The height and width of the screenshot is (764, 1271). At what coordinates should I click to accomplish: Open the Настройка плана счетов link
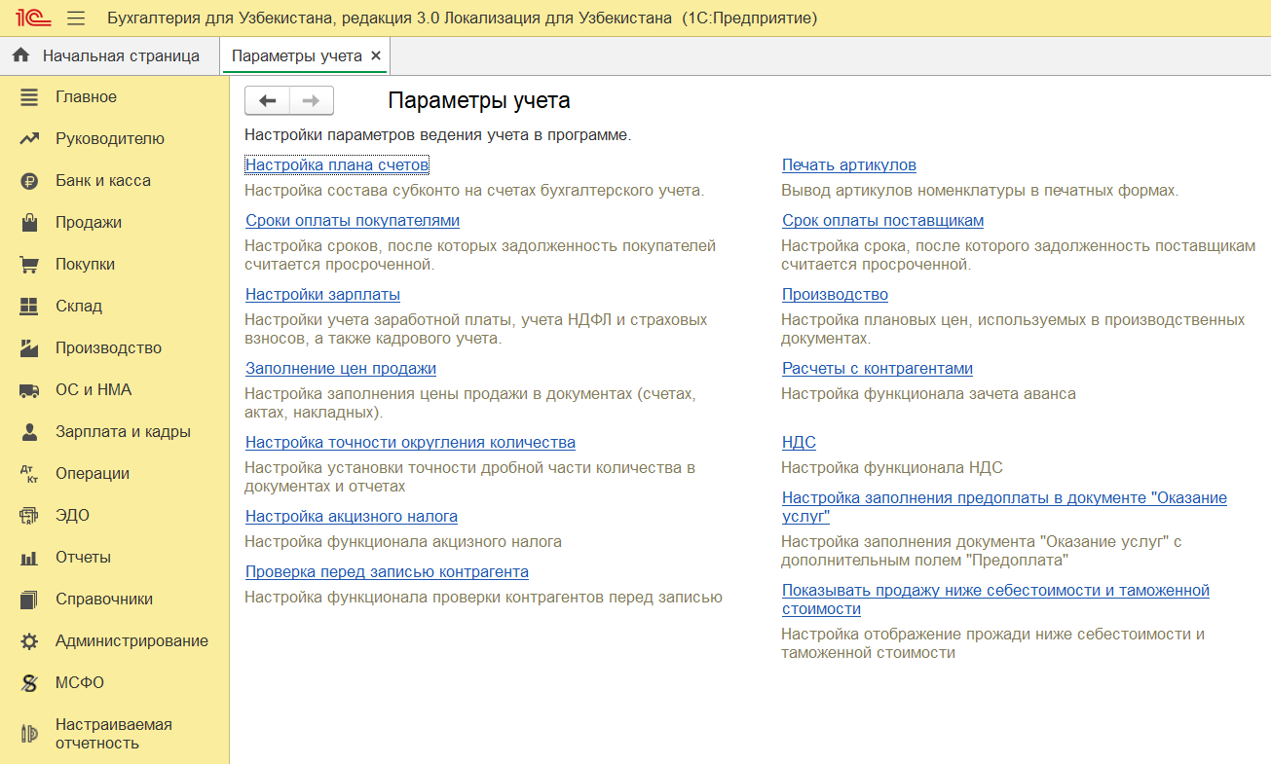[337, 165]
